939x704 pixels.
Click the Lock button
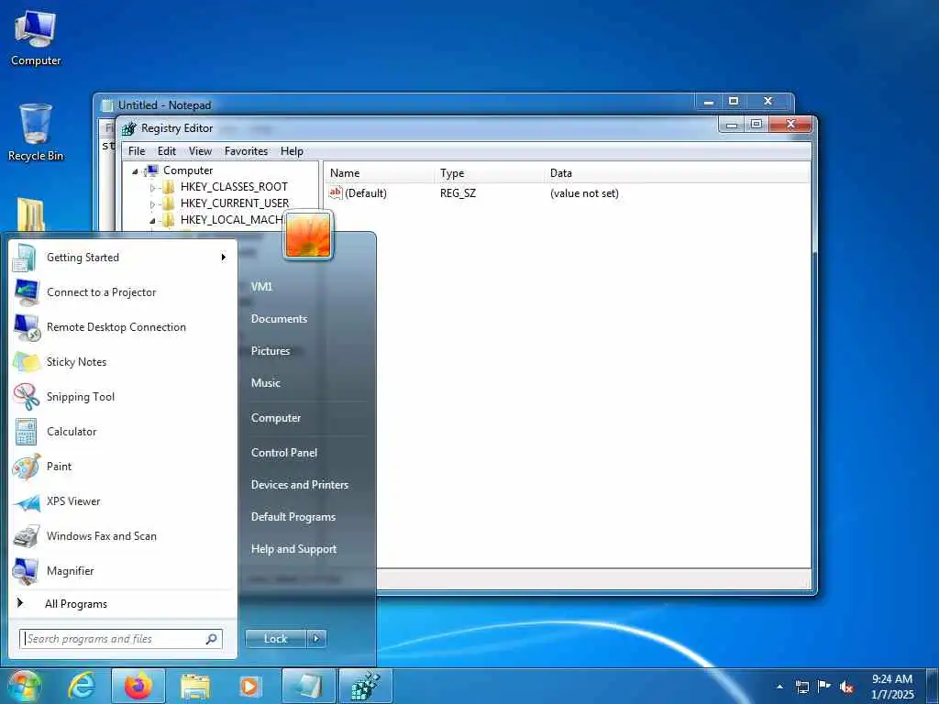[275, 639]
